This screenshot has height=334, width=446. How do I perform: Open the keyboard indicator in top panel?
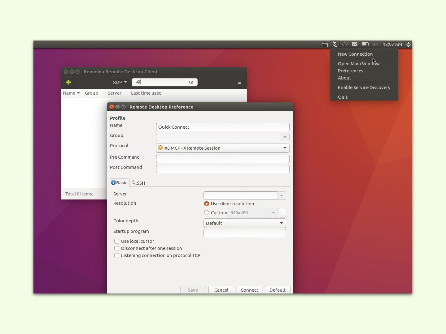(x=325, y=45)
